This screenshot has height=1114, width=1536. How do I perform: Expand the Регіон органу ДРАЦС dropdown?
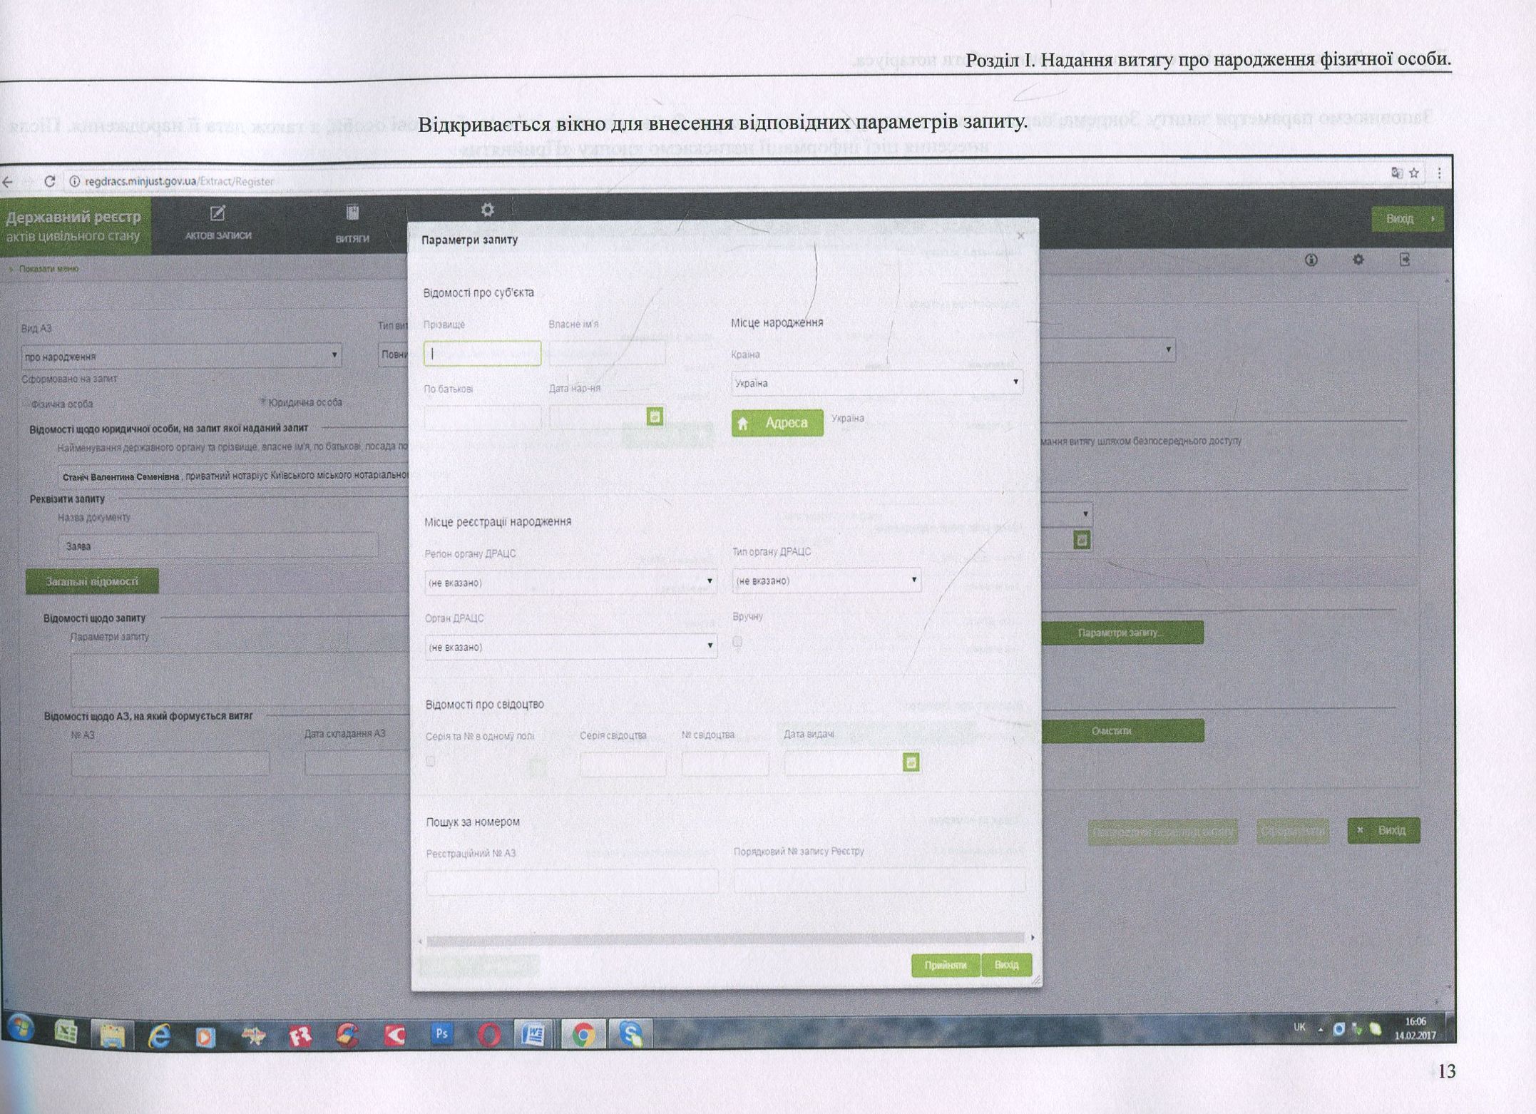(x=570, y=582)
